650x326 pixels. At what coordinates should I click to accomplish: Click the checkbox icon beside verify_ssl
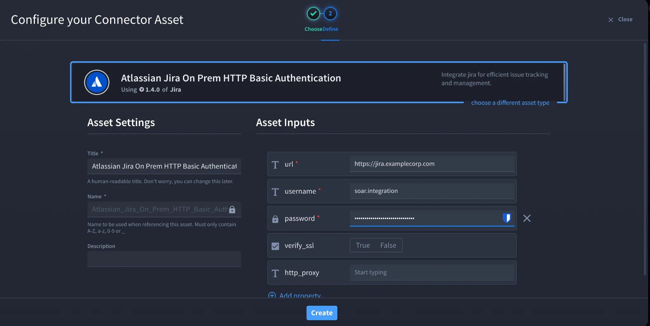pos(275,246)
